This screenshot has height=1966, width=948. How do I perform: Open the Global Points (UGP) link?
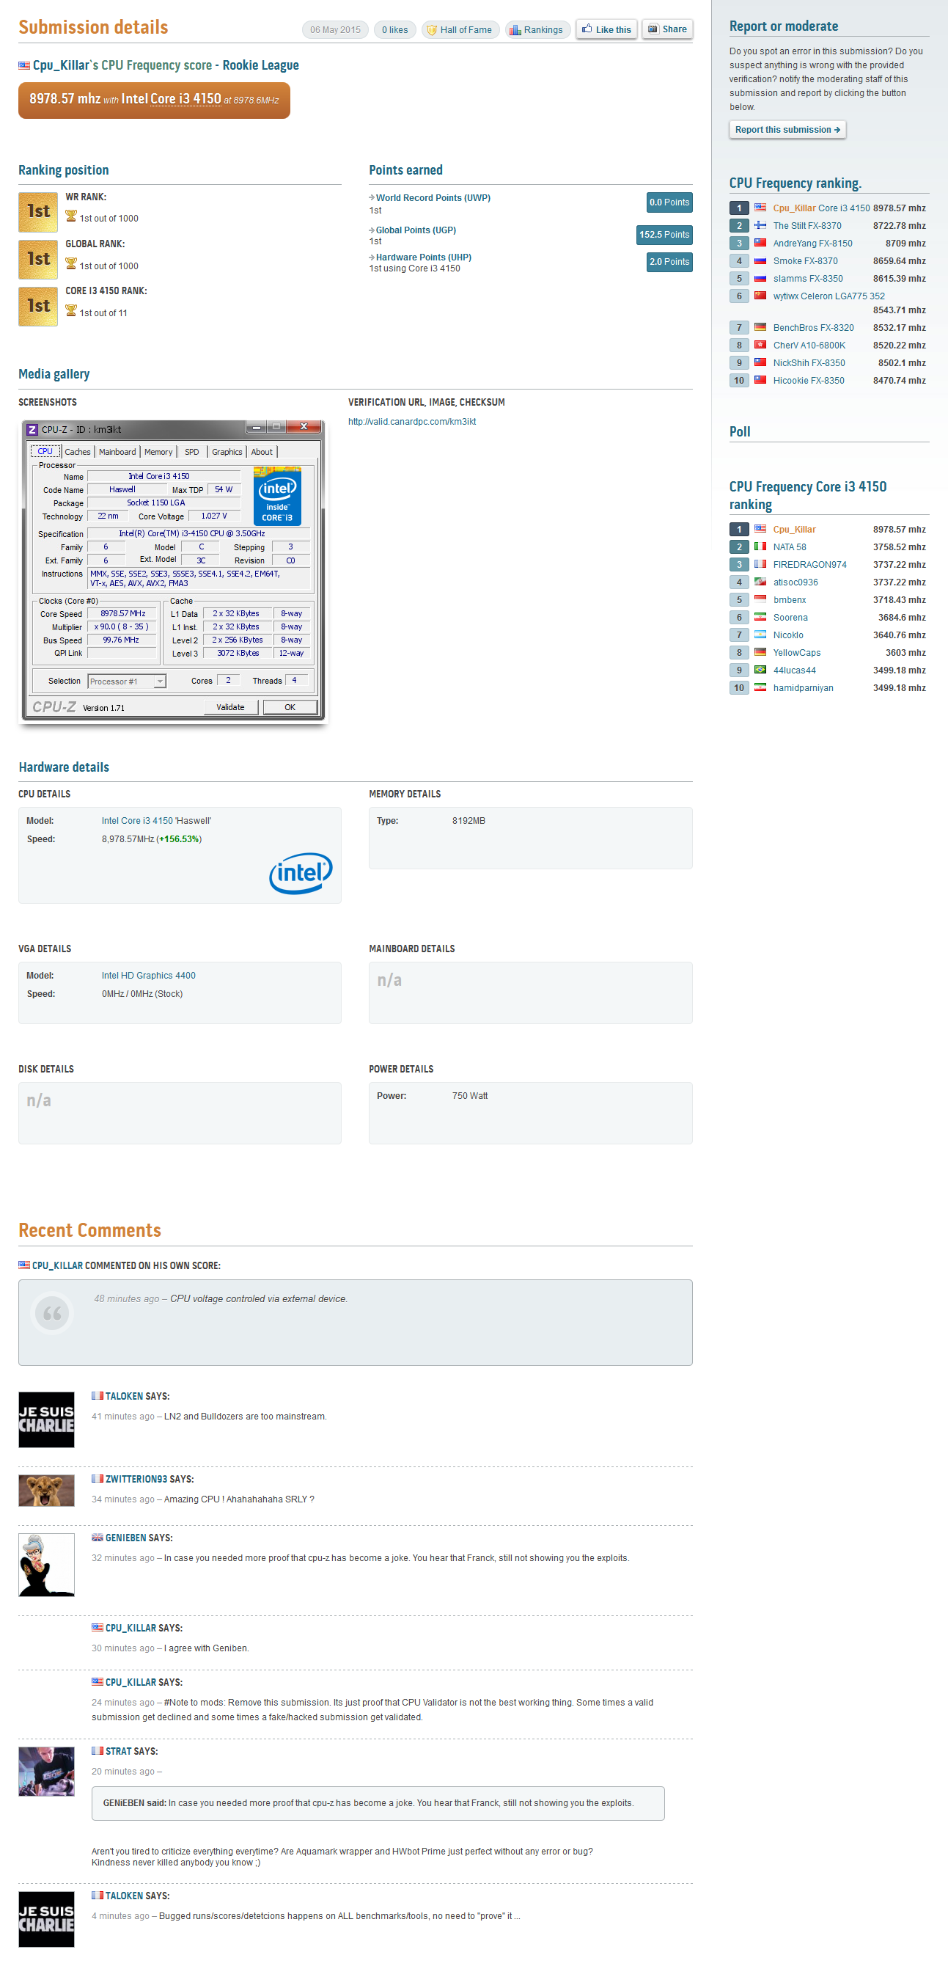pyautogui.click(x=416, y=230)
